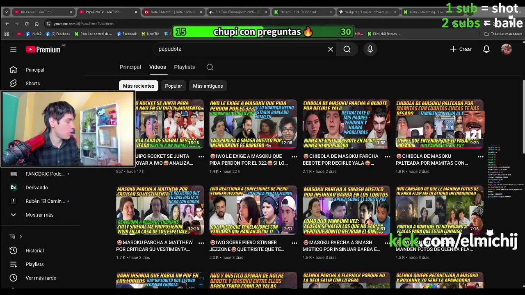Open options for IWO SOBRE PIERO STINGER
This screenshot has height=295, width=525.
tap(294, 243)
